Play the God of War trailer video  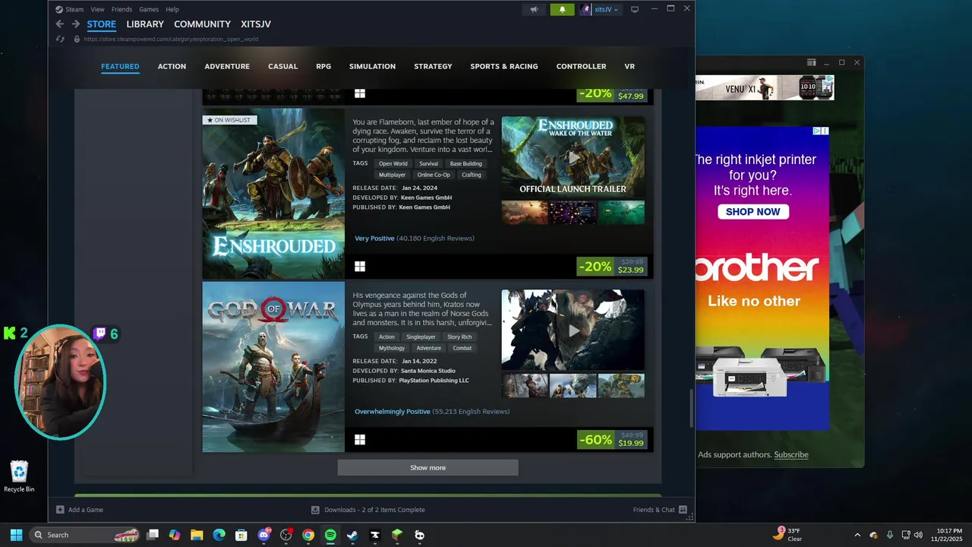[x=573, y=330]
